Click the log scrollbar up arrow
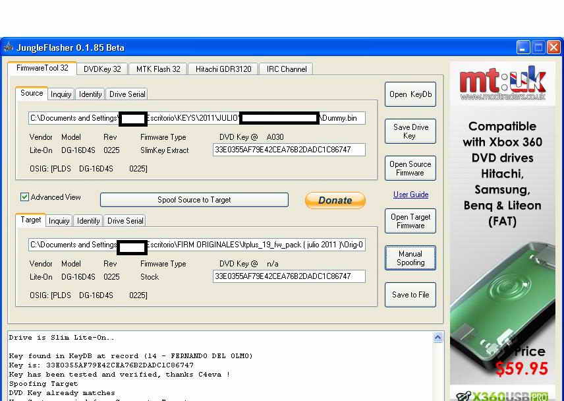Image resolution: width=564 pixels, height=401 pixels. [x=437, y=337]
